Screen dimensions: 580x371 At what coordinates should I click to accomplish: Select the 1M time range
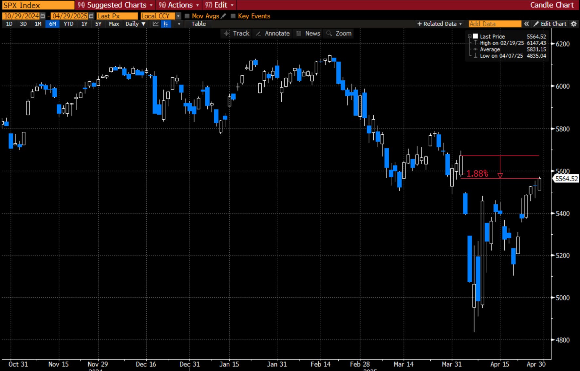click(38, 24)
